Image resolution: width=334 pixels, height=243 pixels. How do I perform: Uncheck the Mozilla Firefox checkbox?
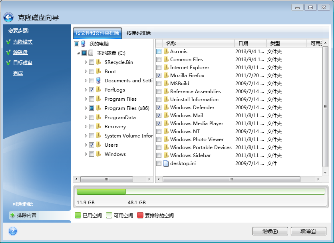pos(159,75)
